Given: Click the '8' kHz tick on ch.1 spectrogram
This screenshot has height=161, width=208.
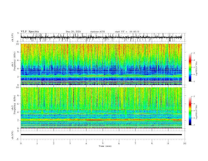Looking at the screenshot, I should tap(18, 52).
